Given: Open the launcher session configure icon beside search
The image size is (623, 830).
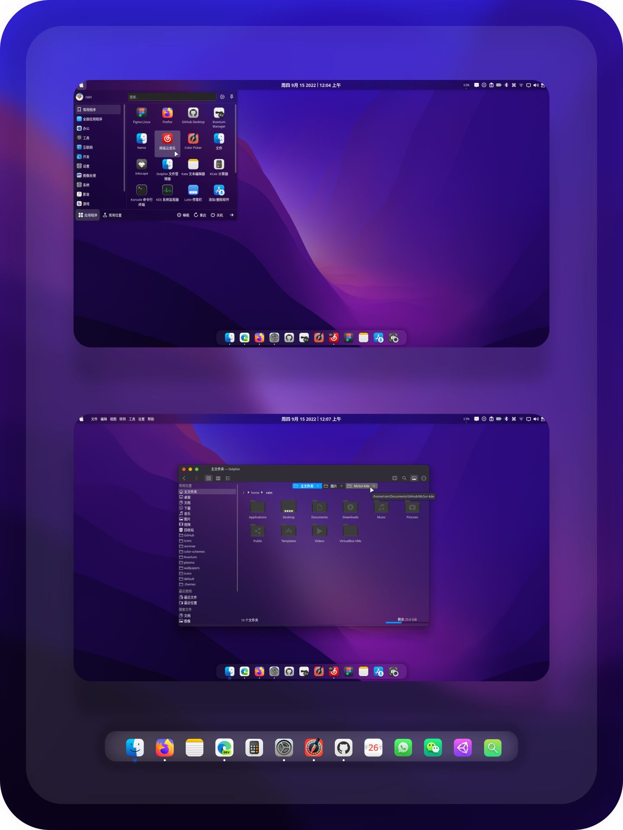Looking at the screenshot, I should tap(222, 97).
